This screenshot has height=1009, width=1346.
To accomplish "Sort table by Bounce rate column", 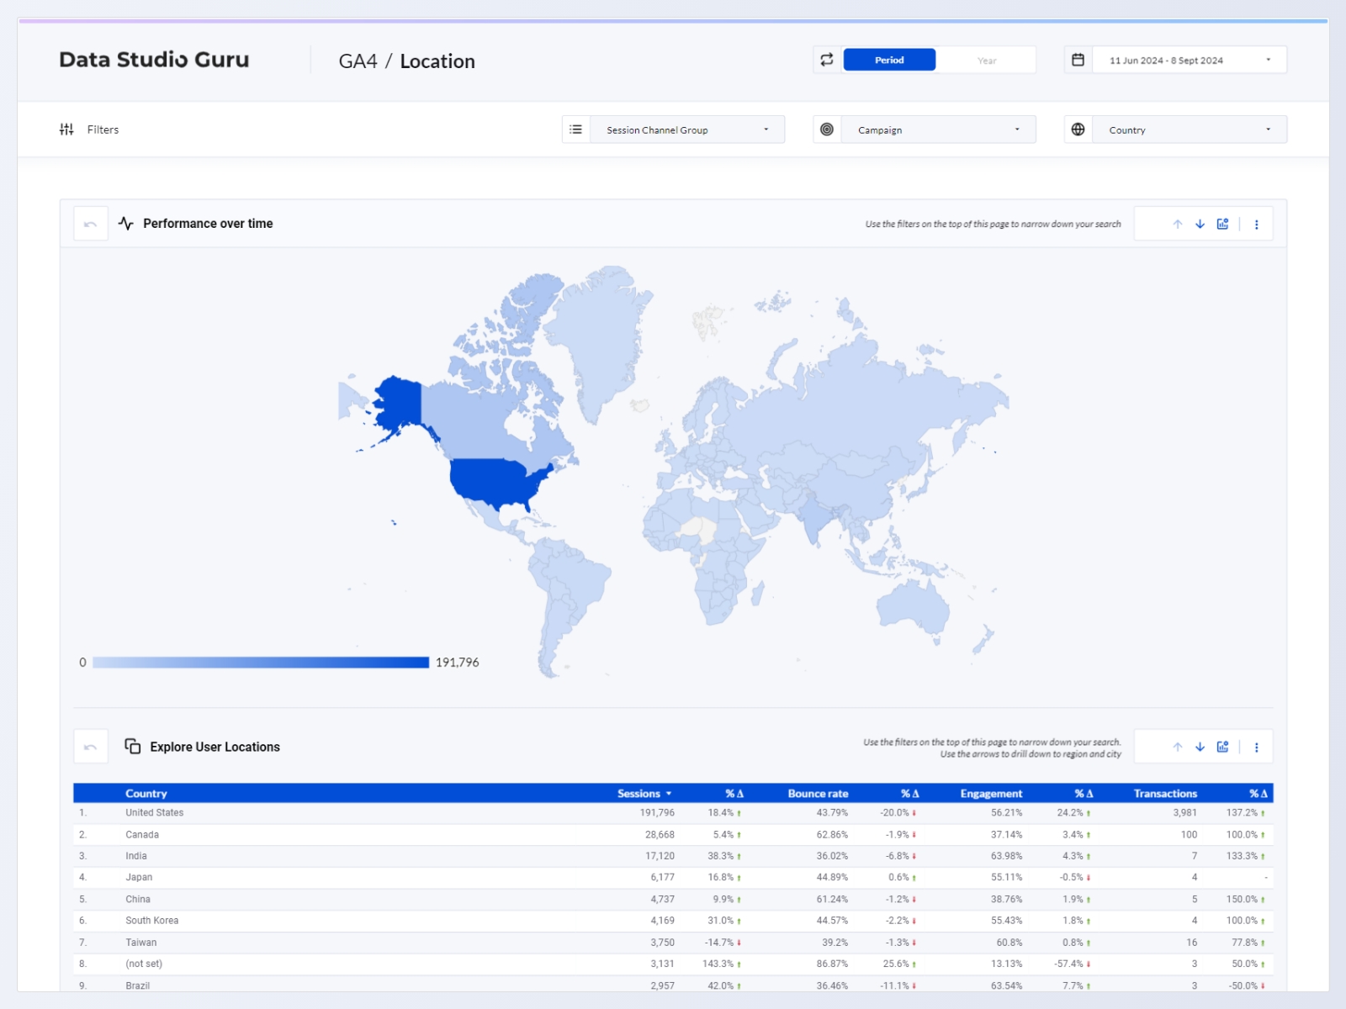I will click(x=817, y=794).
